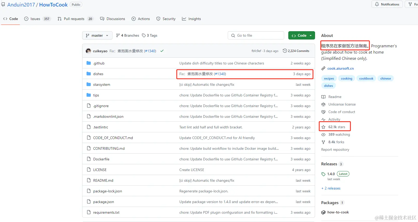This screenshot has width=418, height=222.
Task: Click cuikeyao avatar image
Action: 88,51
